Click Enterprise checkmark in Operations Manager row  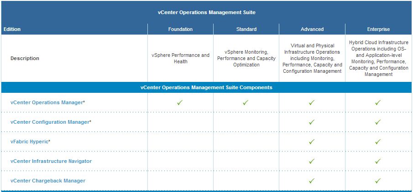pyautogui.click(x=378, y=103)
